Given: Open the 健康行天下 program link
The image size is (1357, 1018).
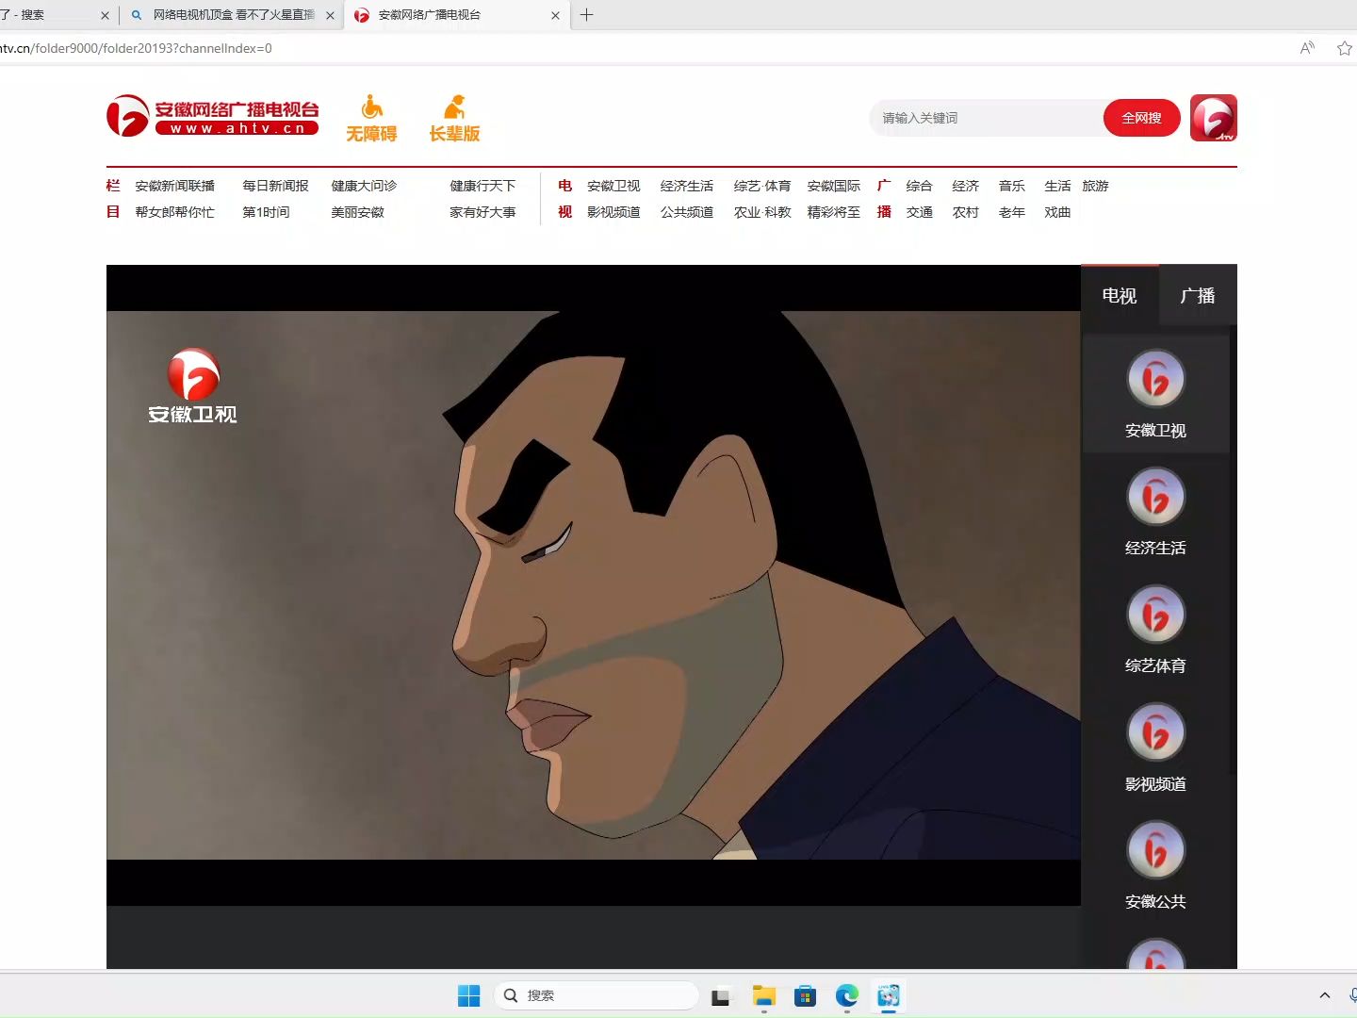Looking at the screenshot, I should pyautogui.click(x=482, y=186).
